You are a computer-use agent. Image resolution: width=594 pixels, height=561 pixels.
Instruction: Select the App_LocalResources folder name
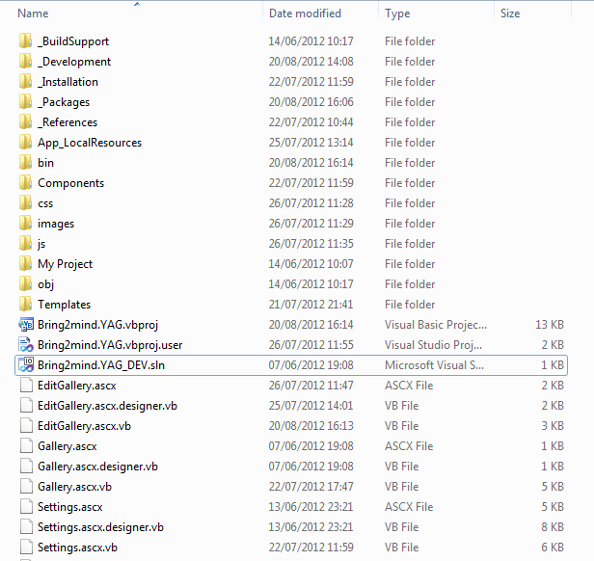coord(90,143)
